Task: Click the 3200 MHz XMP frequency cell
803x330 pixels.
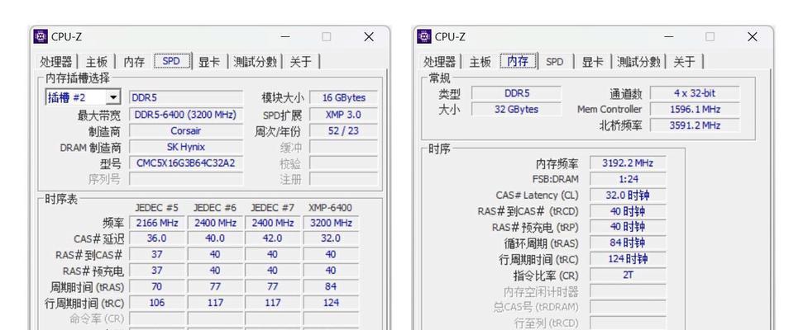Action: (331, 224)
